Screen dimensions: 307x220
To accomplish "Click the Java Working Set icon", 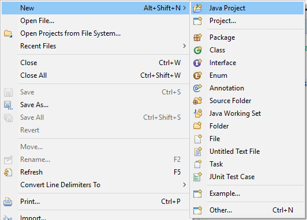I will click(x=197, y=113).
